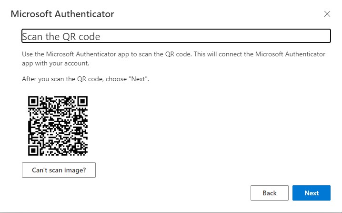Click the paragraph starting "Use the Microsoft Authenticator"
The image size is (342, 213).
[x=174, y=54]
